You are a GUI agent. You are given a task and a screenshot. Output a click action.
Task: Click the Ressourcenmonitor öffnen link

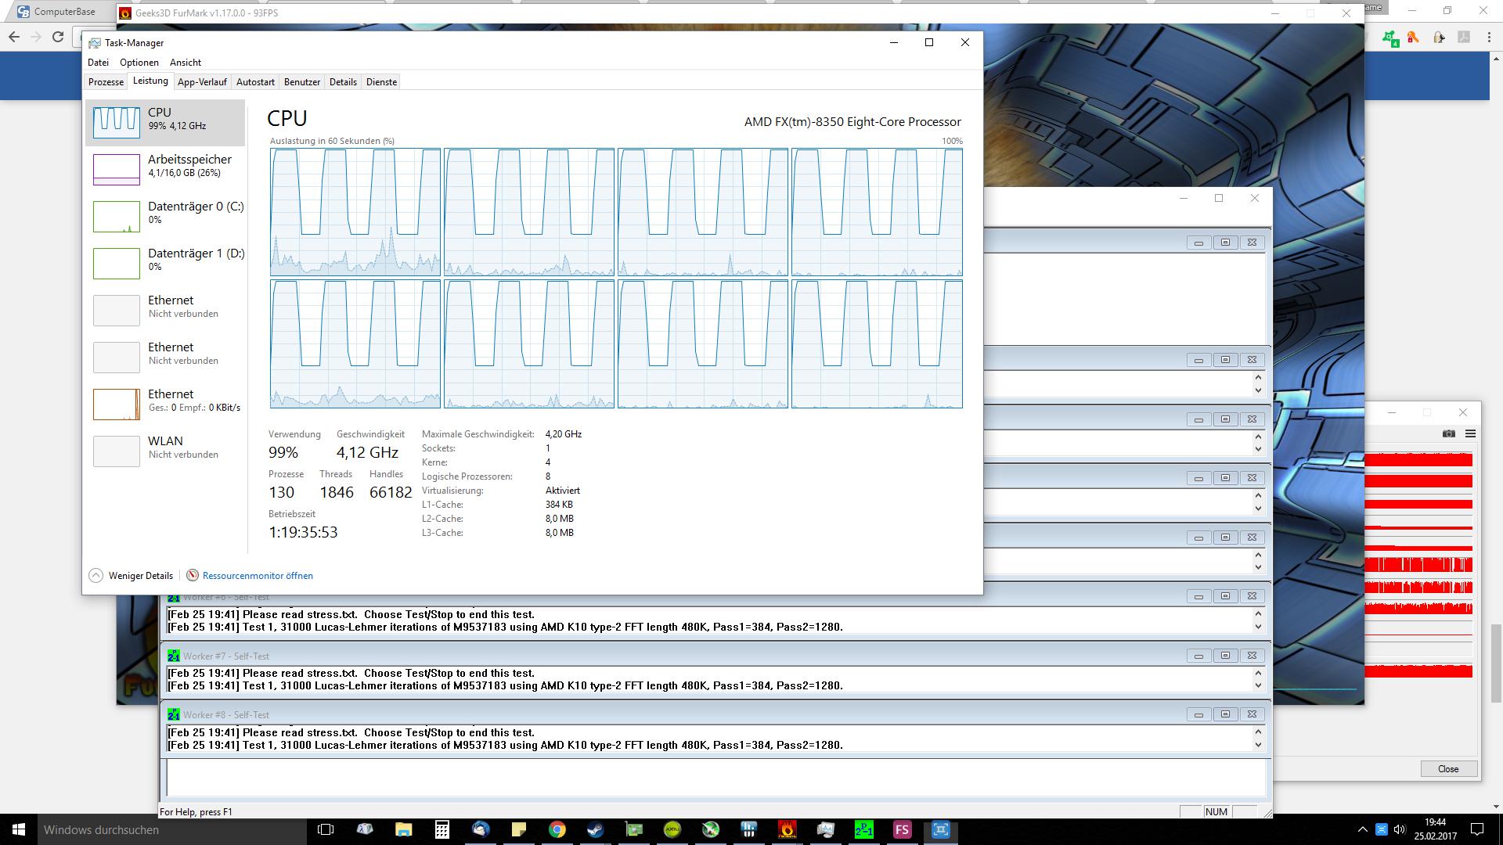(x=257, y=576)
